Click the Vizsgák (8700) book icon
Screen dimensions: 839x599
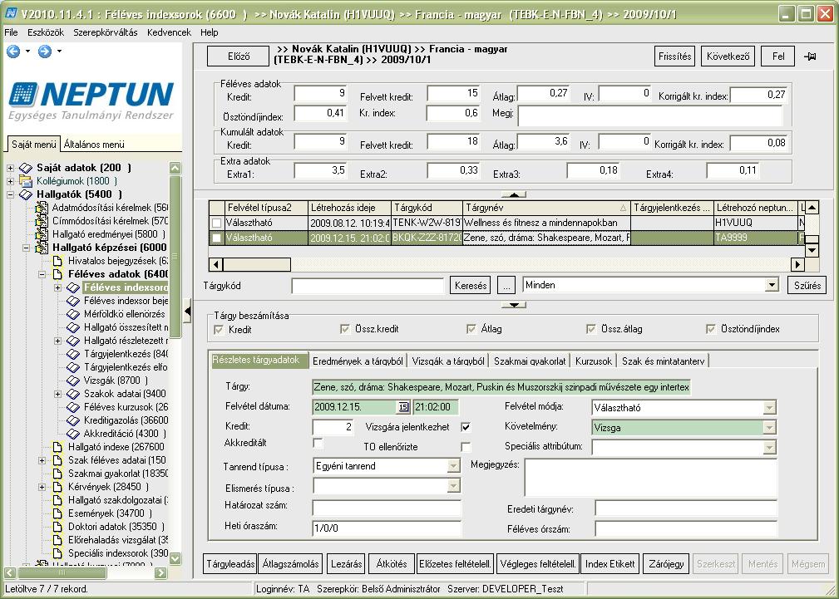pyautogui.click(x=73, y=381)
